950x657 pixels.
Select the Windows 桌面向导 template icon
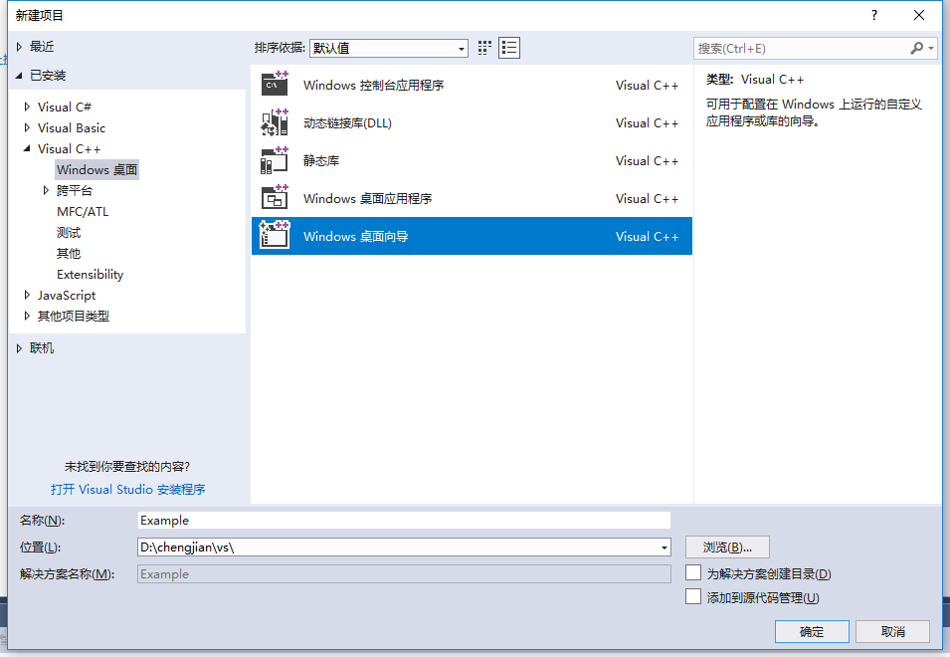tap(275, 235)
